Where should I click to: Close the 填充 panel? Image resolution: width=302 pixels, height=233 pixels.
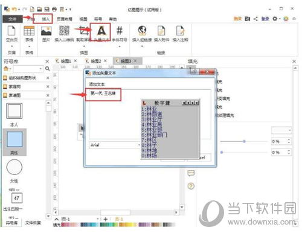[x=294, y=62]
